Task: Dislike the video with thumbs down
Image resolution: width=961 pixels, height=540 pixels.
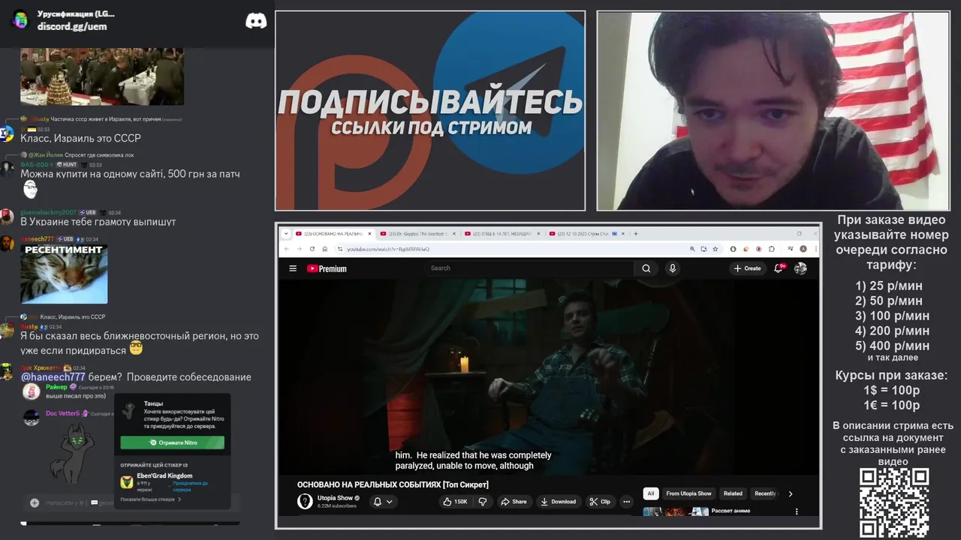Action: (483, 502)
